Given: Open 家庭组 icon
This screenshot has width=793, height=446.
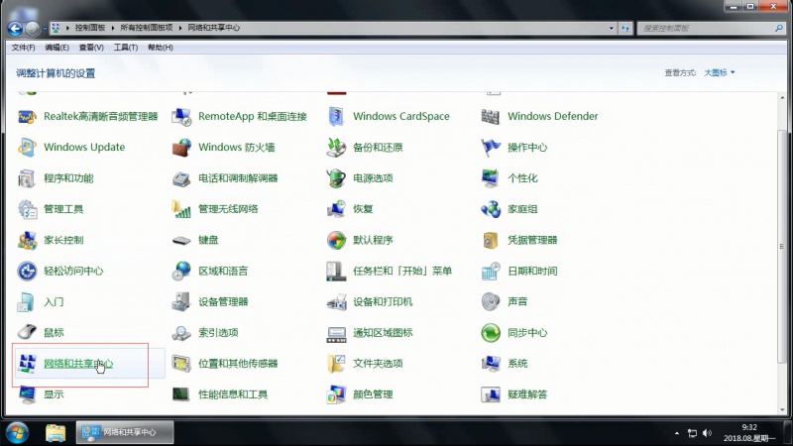Looking at the screenshot, I should click(491, 209).
